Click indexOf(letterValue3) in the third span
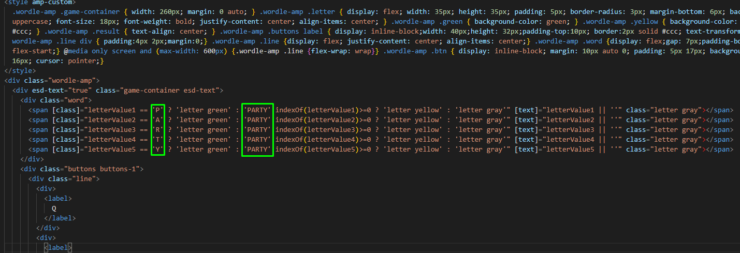740x253 pixels. pyautogui.click(x=317, y=130)
